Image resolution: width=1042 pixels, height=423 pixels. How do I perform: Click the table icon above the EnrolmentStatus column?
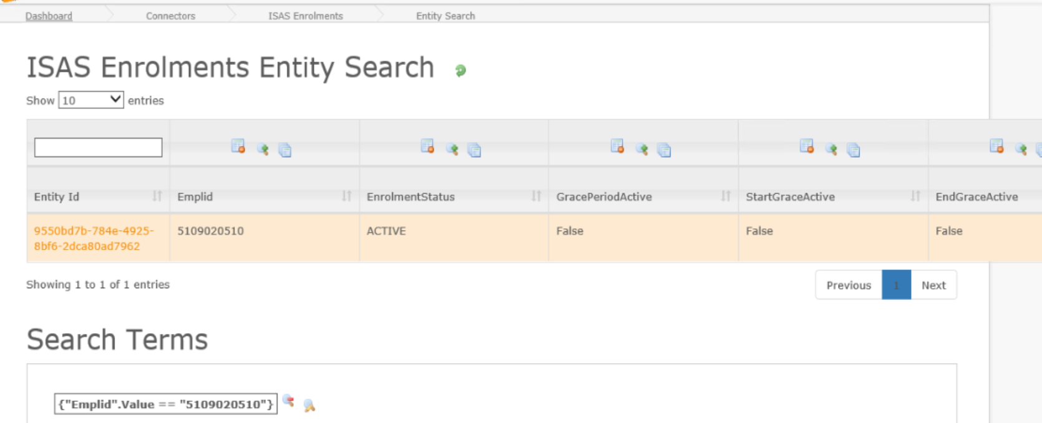(427, 147)
